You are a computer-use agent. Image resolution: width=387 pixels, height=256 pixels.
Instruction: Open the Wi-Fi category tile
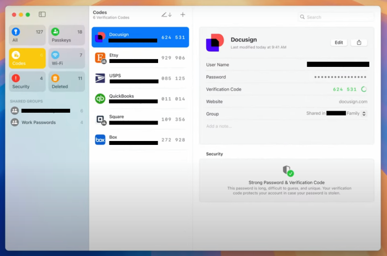coord(67,58)
